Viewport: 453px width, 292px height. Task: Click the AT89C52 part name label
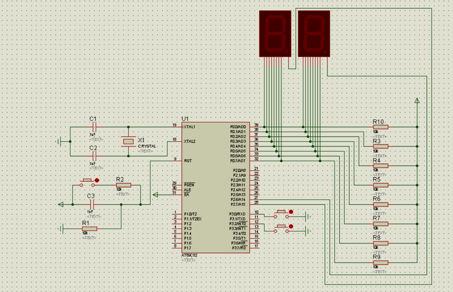point(189,256)
